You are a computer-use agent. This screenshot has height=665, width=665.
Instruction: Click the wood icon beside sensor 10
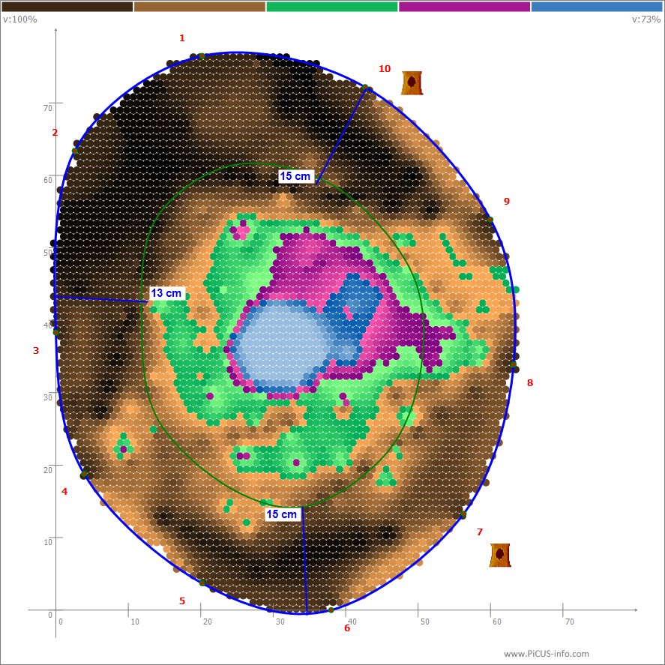[412, 82]
